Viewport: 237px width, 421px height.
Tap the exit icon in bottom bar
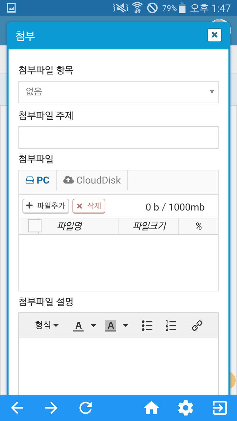click(220, 408)
